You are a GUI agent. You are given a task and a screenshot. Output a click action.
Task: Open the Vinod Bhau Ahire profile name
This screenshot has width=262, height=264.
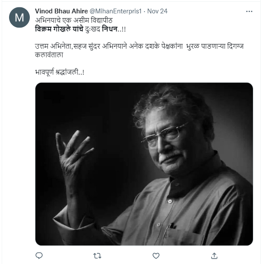[61, 11]
